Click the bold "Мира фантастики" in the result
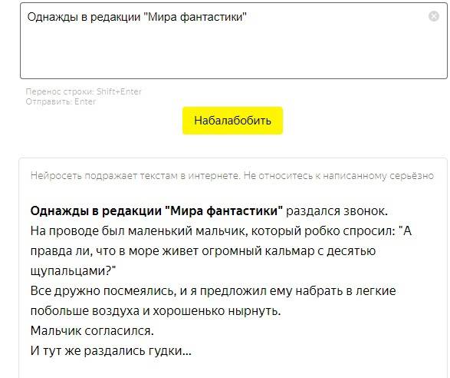Screen dimensions: 450x378 click(224, 211)
